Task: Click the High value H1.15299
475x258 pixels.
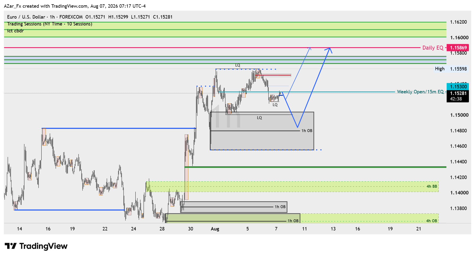Action: point(118,17)
